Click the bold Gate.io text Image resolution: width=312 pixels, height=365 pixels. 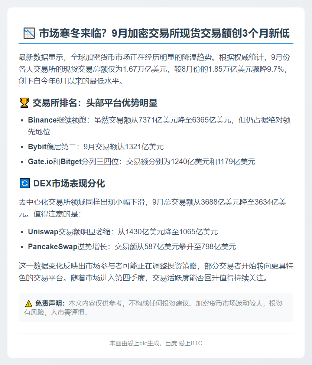(40, 162)
